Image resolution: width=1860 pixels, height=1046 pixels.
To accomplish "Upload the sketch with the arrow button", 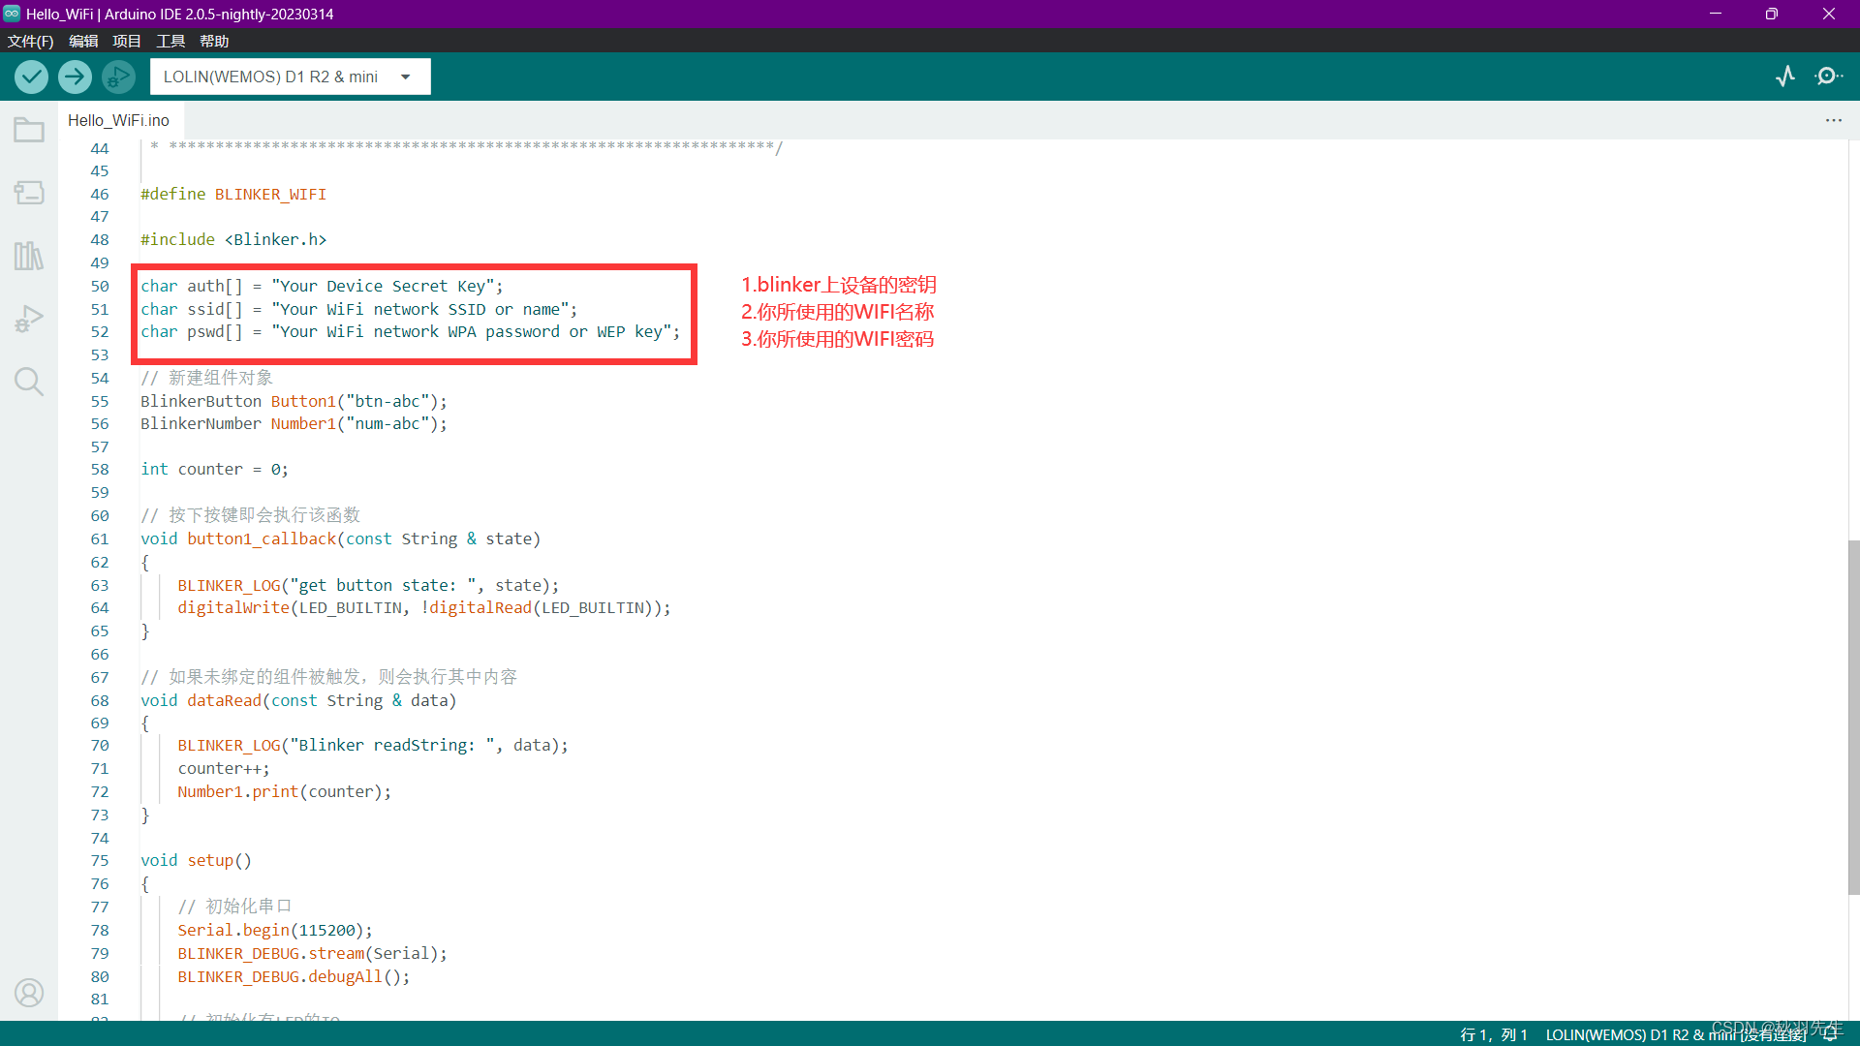I will click(x=75, y=77).
